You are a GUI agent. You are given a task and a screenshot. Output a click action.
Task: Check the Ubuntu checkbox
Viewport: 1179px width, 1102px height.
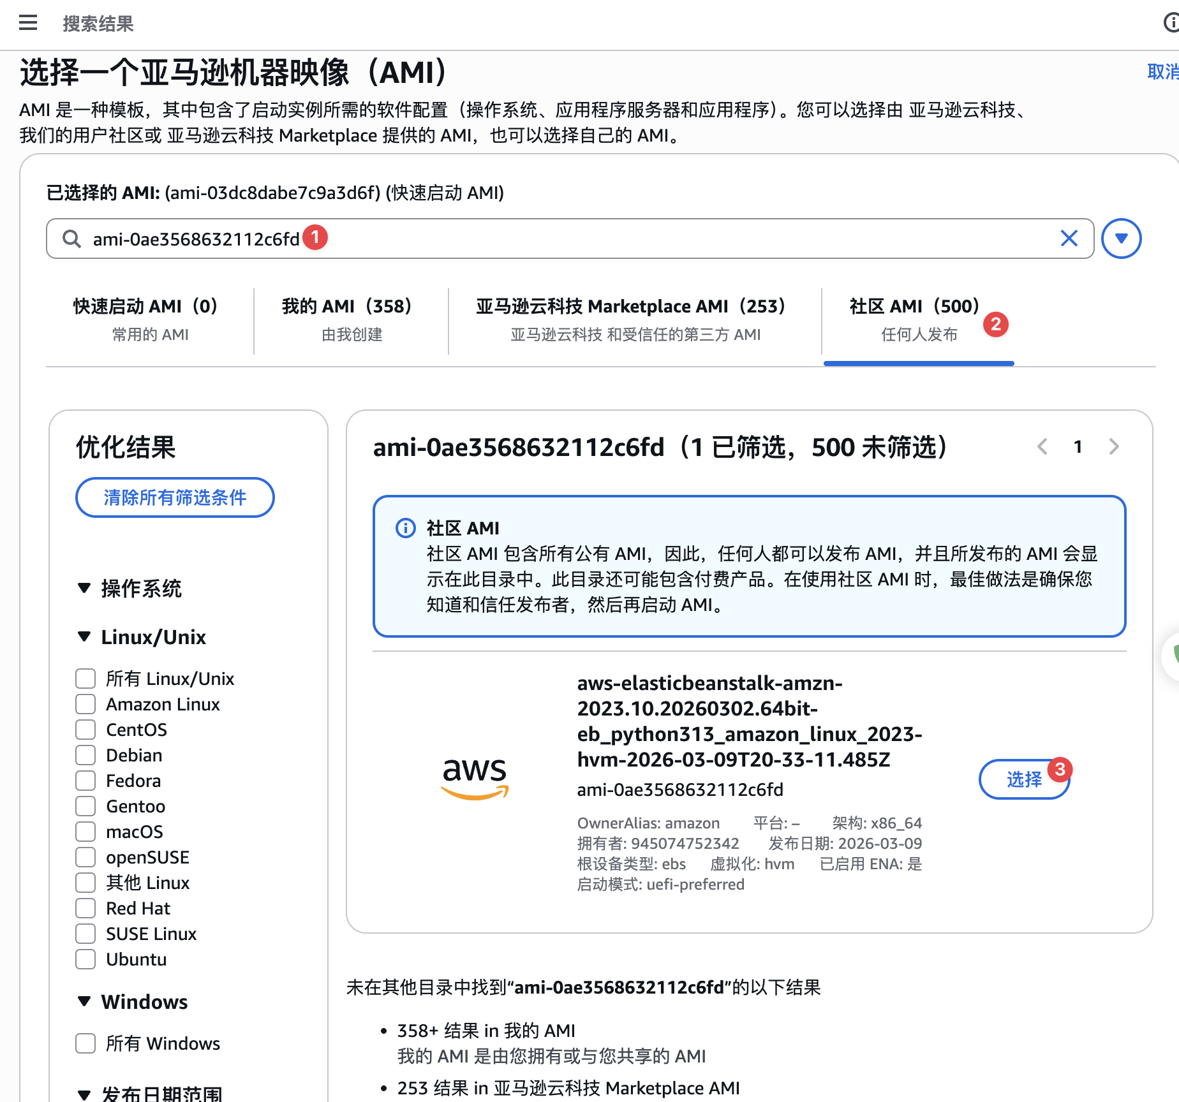85,959
